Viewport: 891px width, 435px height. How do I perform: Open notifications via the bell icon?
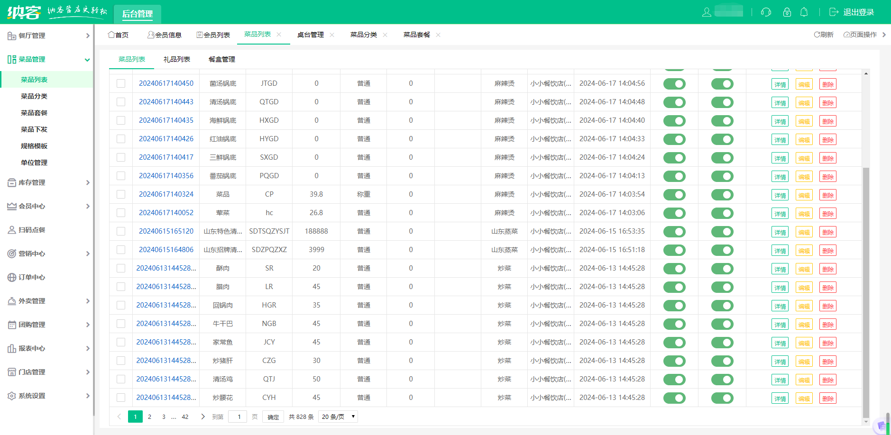pos(804,13)
